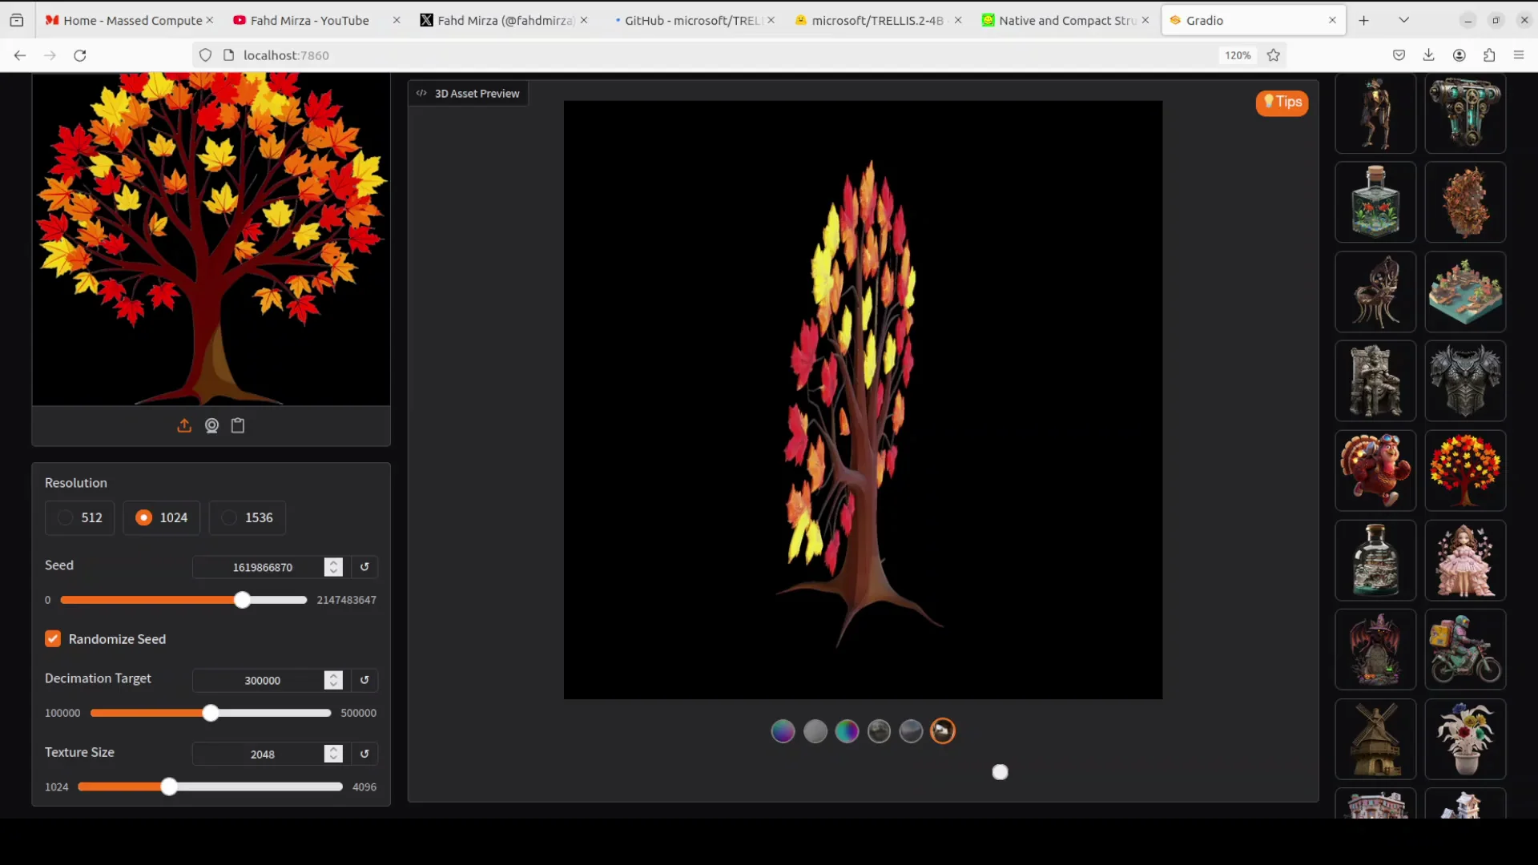Select the first purple-blue render mode sphere
The height and width of the screenshot is (865, 1538).
click(x=783, y=731)
